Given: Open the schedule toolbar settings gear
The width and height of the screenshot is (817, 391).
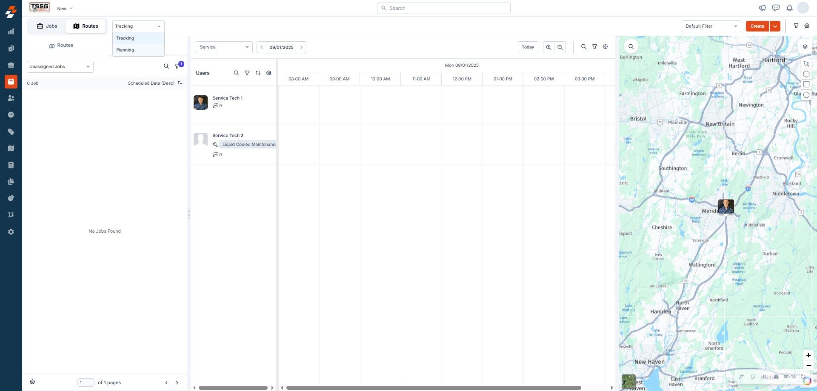Looking at the screenshot, I should [x=605, y=47].
